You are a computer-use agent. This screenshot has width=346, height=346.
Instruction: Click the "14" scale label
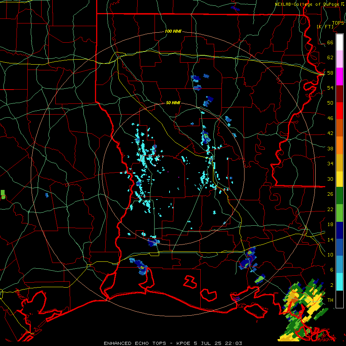[330, 240]
